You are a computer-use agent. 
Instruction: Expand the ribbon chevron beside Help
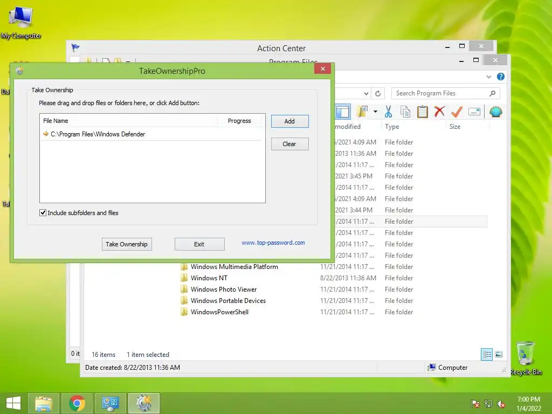pos(488,77)
